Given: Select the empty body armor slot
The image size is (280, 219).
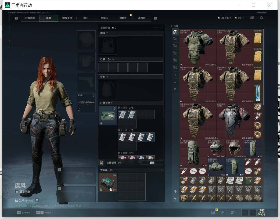Looking at the screenshot, I should 87,61.
